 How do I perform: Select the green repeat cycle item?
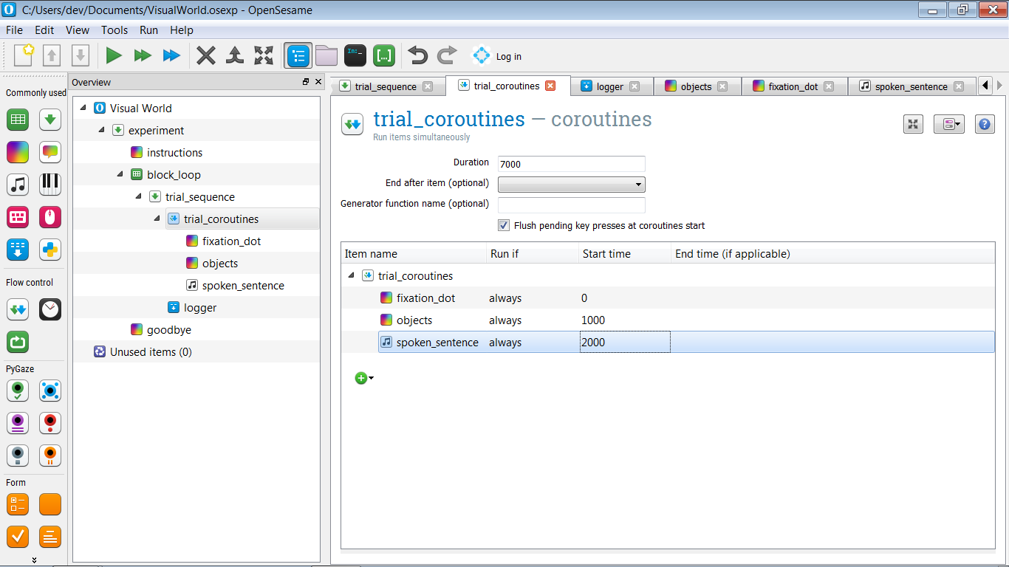(18, 341)
